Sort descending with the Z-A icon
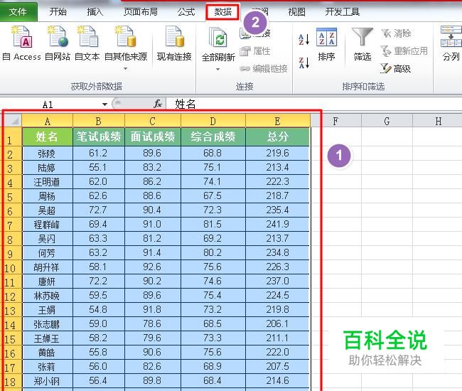The image size is (462, 391). [x=303, y=63]
